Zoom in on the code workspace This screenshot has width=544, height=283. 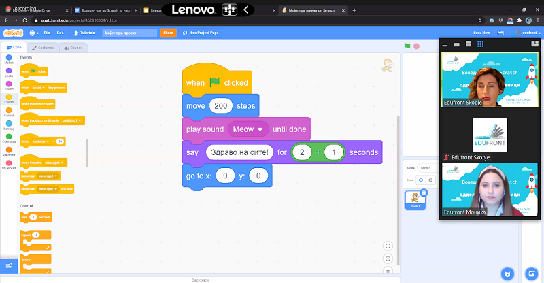(x=388, y=246)
